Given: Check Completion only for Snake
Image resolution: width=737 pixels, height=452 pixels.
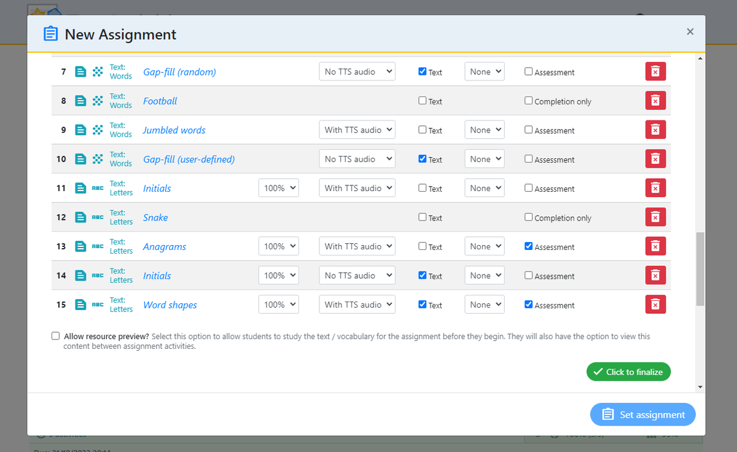Looking at the screenshot, I should [529, 217].
